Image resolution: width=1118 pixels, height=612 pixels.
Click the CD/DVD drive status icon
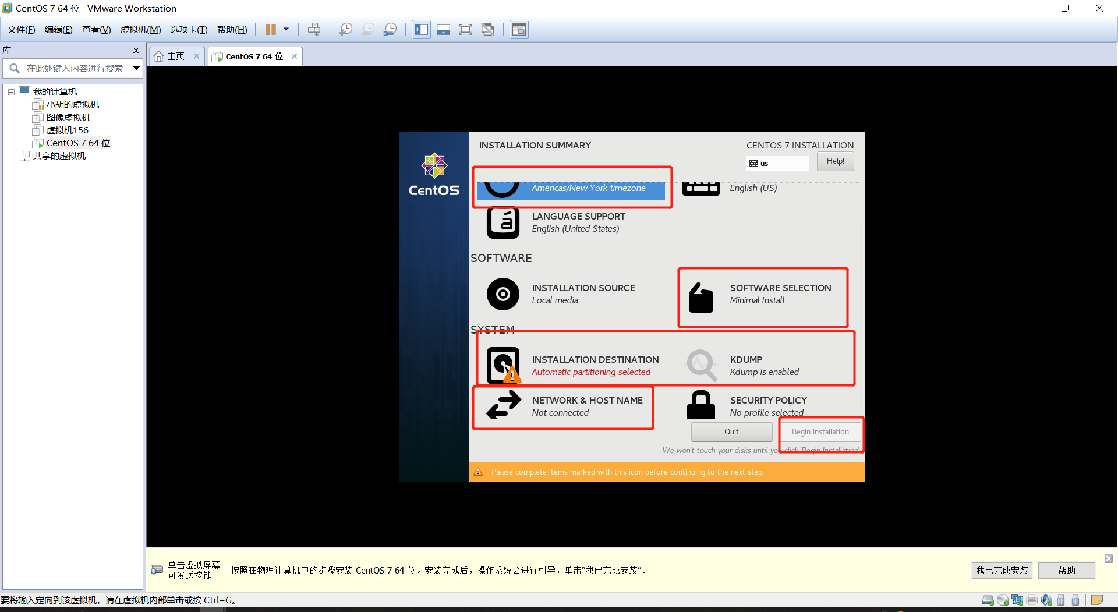[1003, 600]
